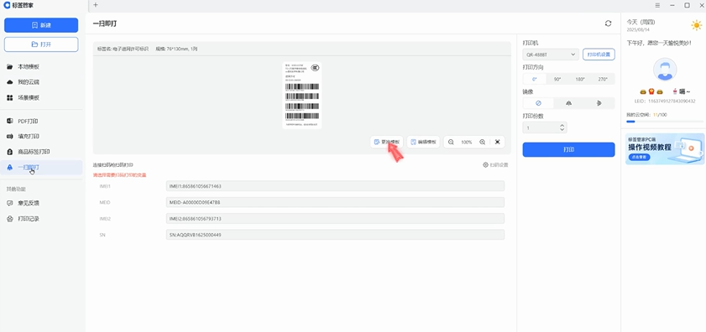Click 编辑模板 edit template button
This screenshot has width=706, height=332.
pos(423,142)
